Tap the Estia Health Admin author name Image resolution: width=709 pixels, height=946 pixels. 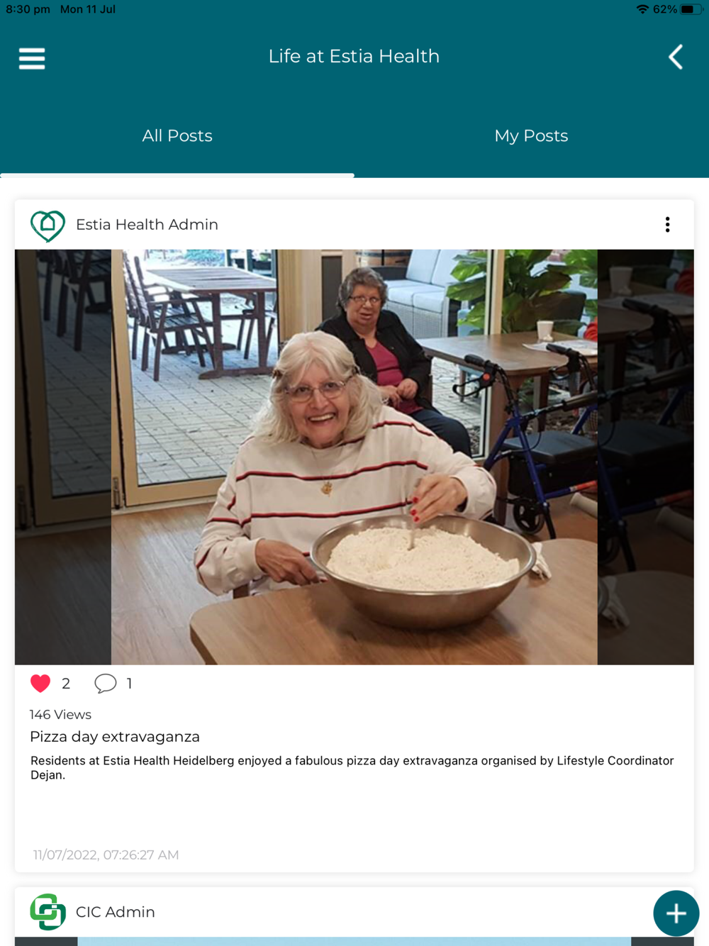147,225
